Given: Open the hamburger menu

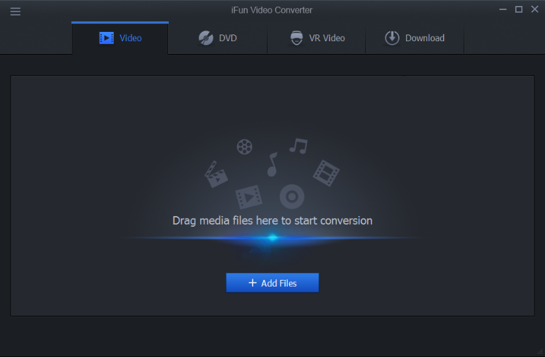Looking at the screenshot, I should pyautogui.click(x=15, y=11).
